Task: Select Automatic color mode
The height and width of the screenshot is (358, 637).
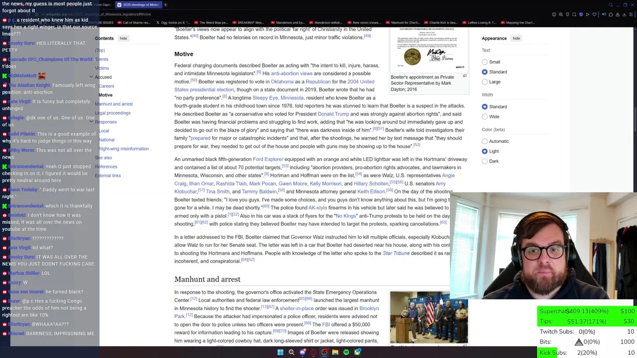Action: (485, 141)
